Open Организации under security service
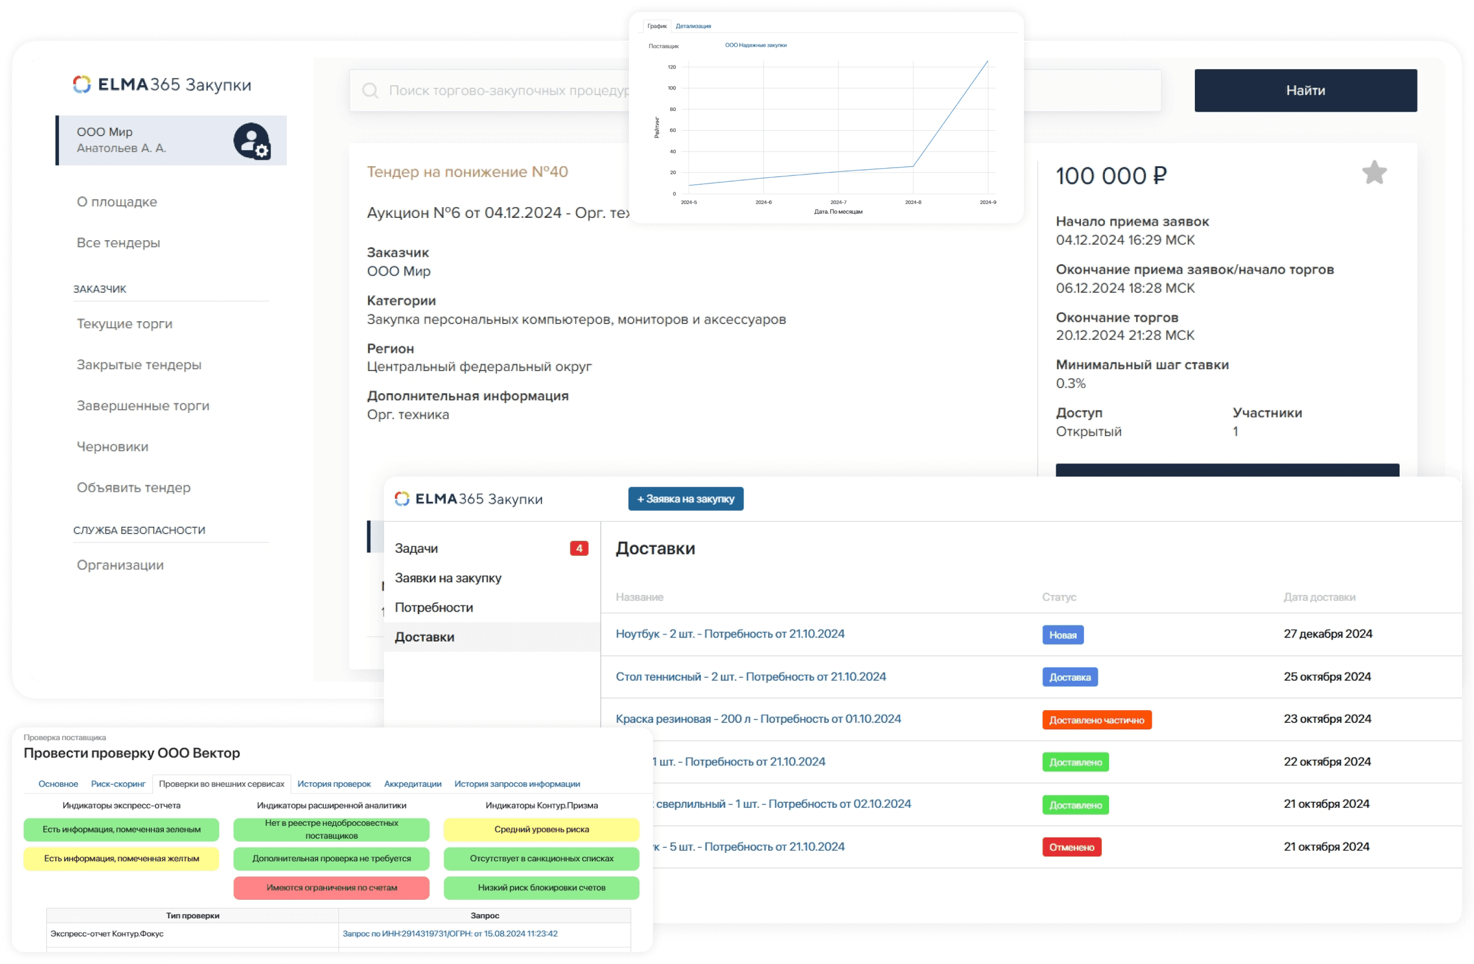The height and width of the screenshot is (964, 1474). coord(120,565)
